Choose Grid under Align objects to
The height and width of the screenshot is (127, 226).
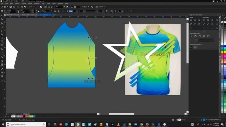[204, 36]
